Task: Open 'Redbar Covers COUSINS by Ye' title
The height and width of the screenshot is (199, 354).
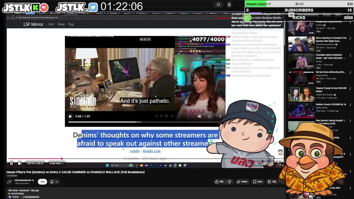Action: pyautogui.click(x=331, y=104)
